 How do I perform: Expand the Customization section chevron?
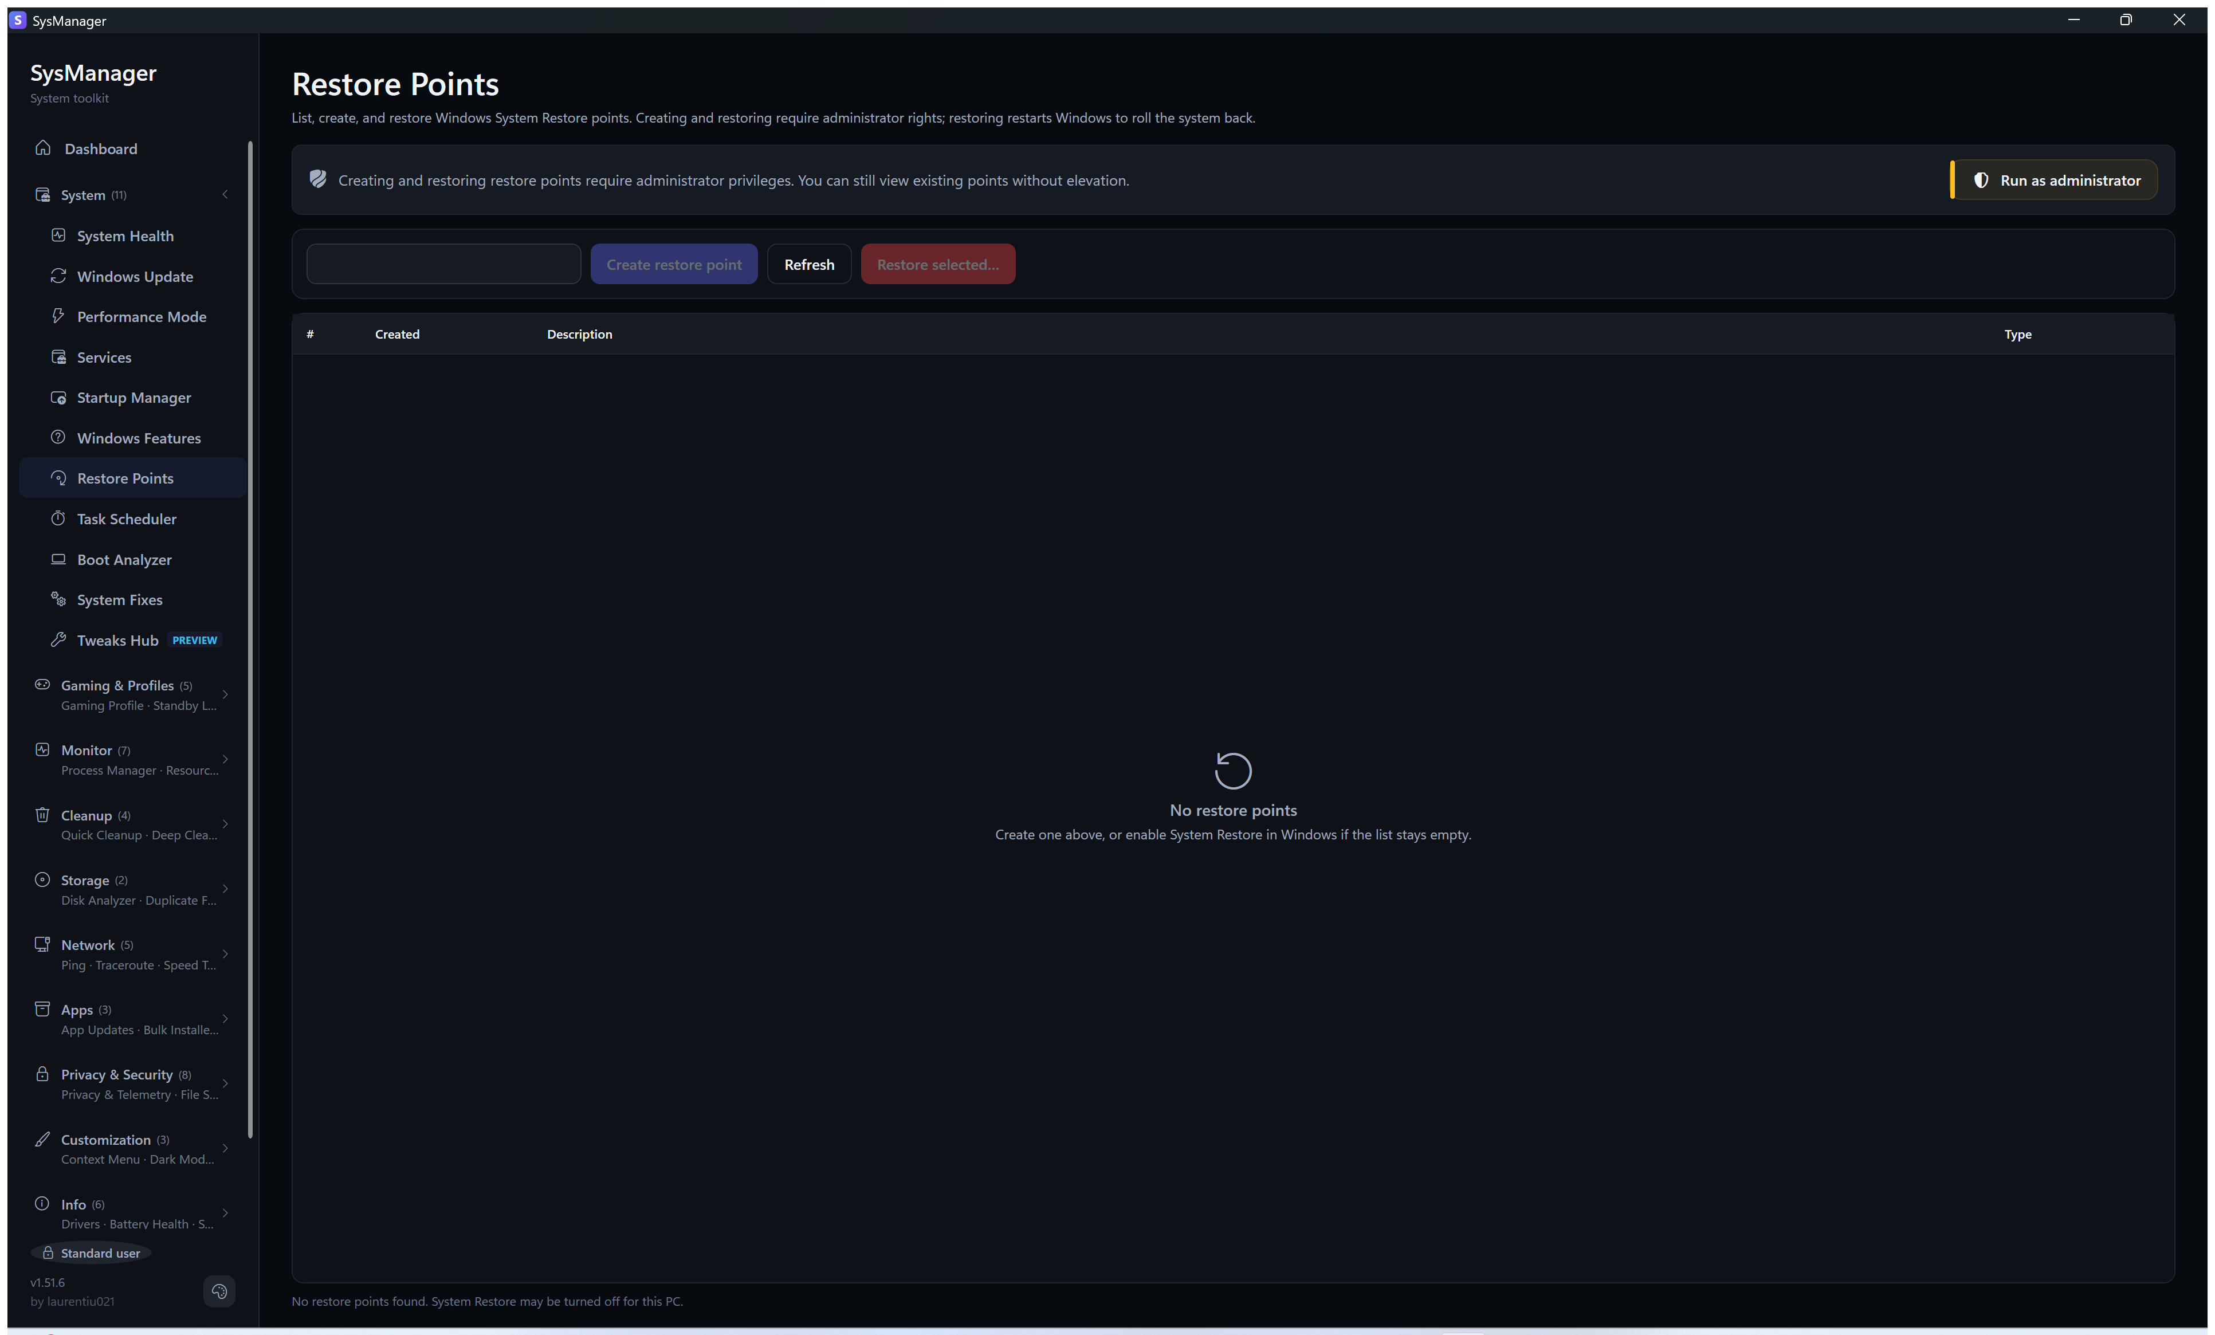click(225, 1149)
